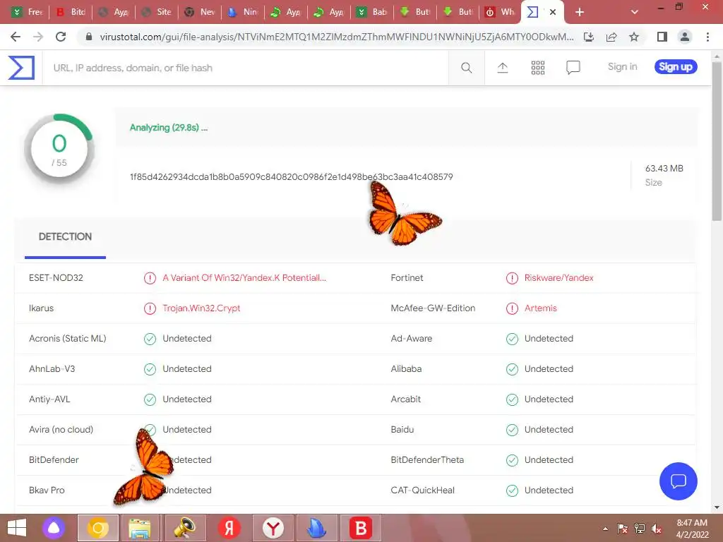Screen dimensions: 723x542
Task: Click the share page icon
Action: coord(611,37)
